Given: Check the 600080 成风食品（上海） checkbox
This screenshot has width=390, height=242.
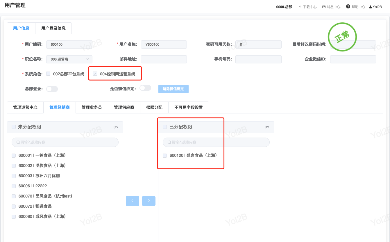Looking at the screenshot, I should coord(14,217).
